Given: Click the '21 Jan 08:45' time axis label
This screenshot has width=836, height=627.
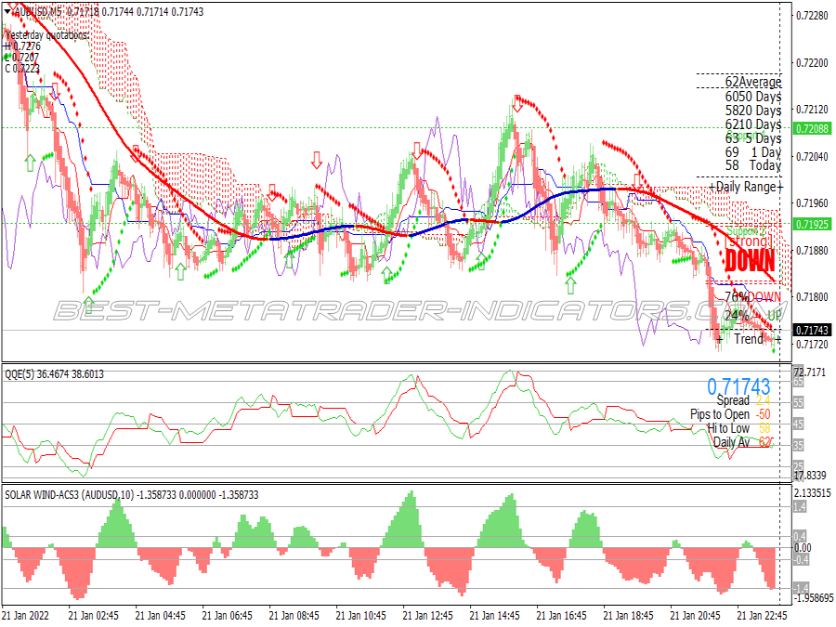Looking at the screenshot, I should point(294,615).
